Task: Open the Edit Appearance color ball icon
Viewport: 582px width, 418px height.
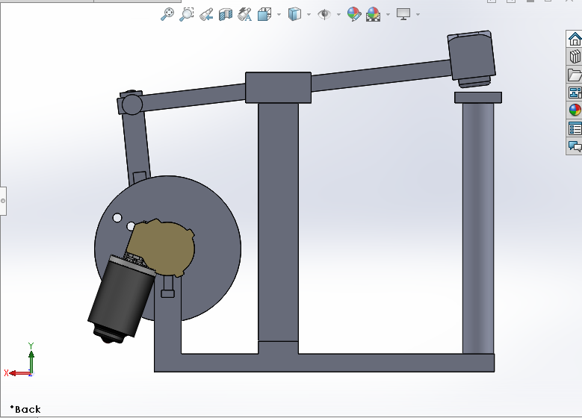Action: (x=353, y=14)
